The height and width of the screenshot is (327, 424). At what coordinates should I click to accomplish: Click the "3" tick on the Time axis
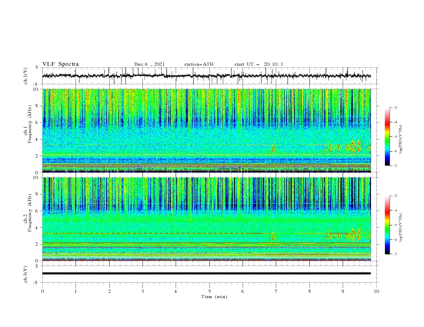[x=142, y=291]
